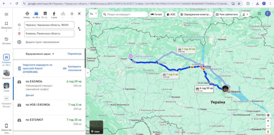
Task: Zoom out on the map
Action: 268,126
